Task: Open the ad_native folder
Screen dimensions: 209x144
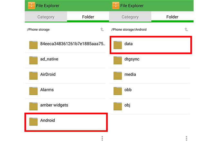Action: (65, 60)
